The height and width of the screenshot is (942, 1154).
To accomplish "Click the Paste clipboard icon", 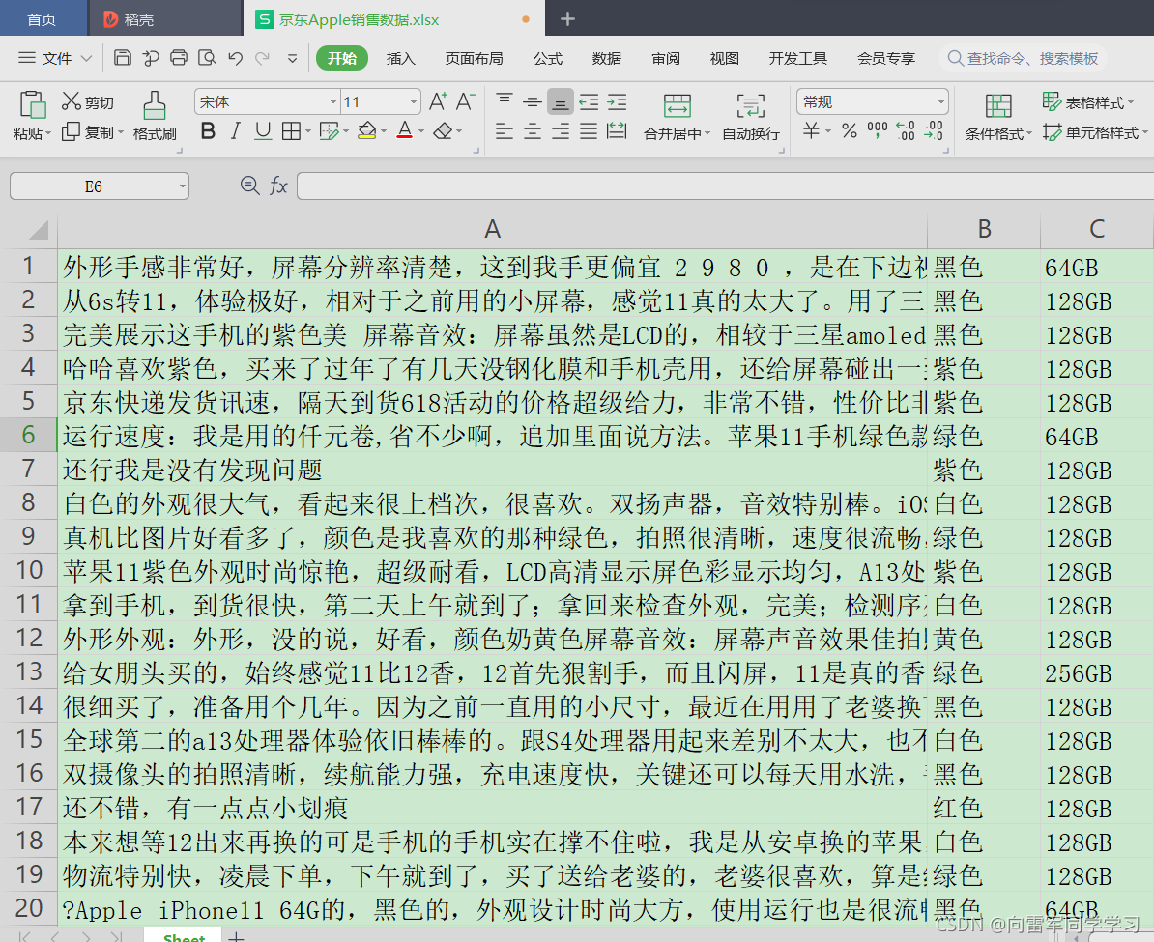I will [x=32, y=104].
